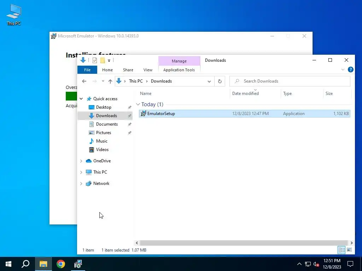Launch Google Chrome from taskbar
The image size is (362, 271).
61,264
